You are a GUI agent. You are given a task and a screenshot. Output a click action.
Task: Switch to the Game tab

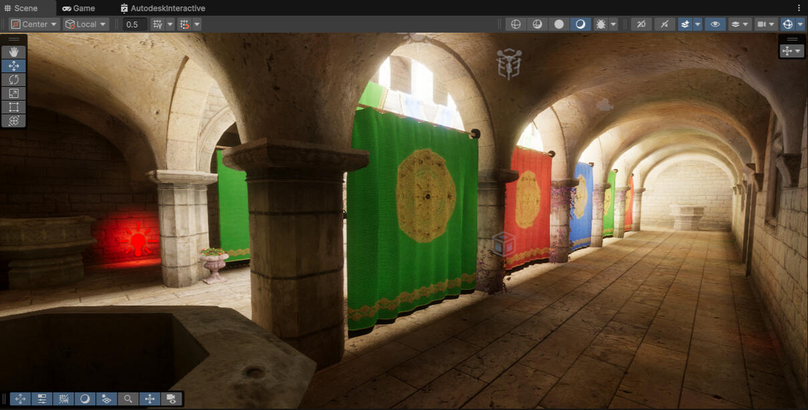pyautogui.click(x=78, y=8)
